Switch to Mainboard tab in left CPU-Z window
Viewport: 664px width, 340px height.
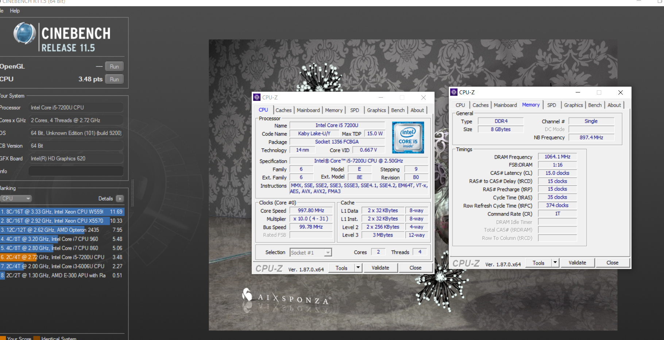[308, 110]
